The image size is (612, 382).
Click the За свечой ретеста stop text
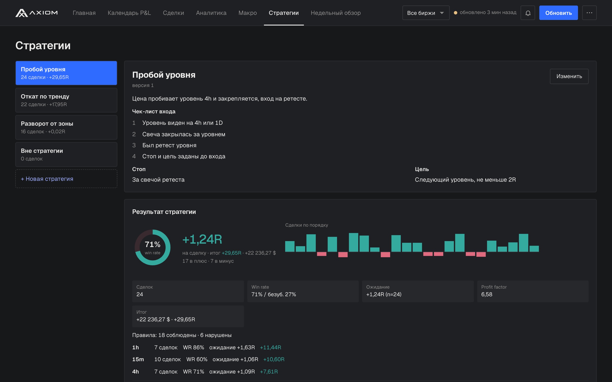[x=158, y=180]
